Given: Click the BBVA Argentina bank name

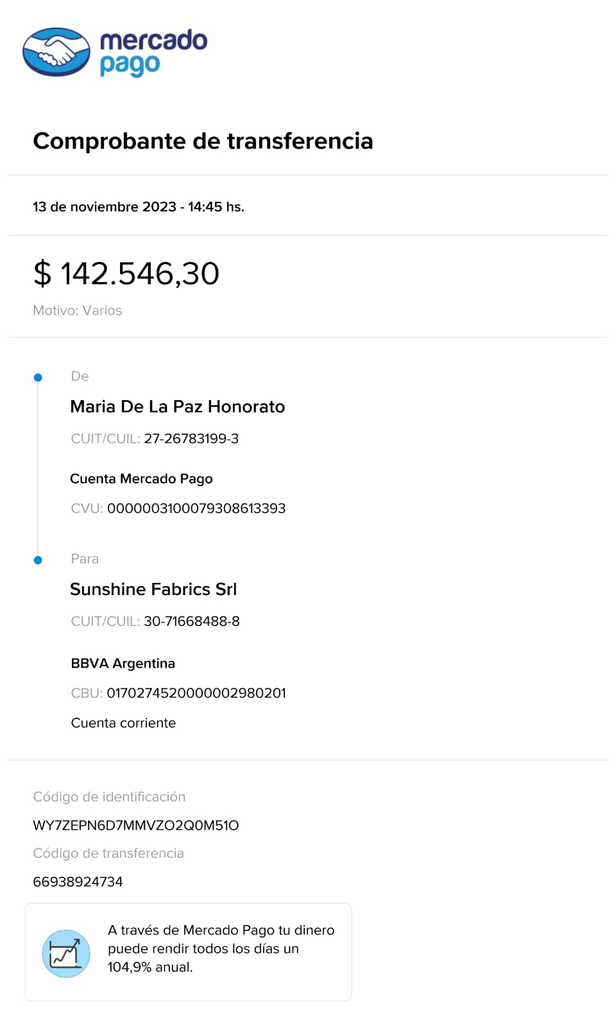Looking at the screenshot, I should point(123,664).
